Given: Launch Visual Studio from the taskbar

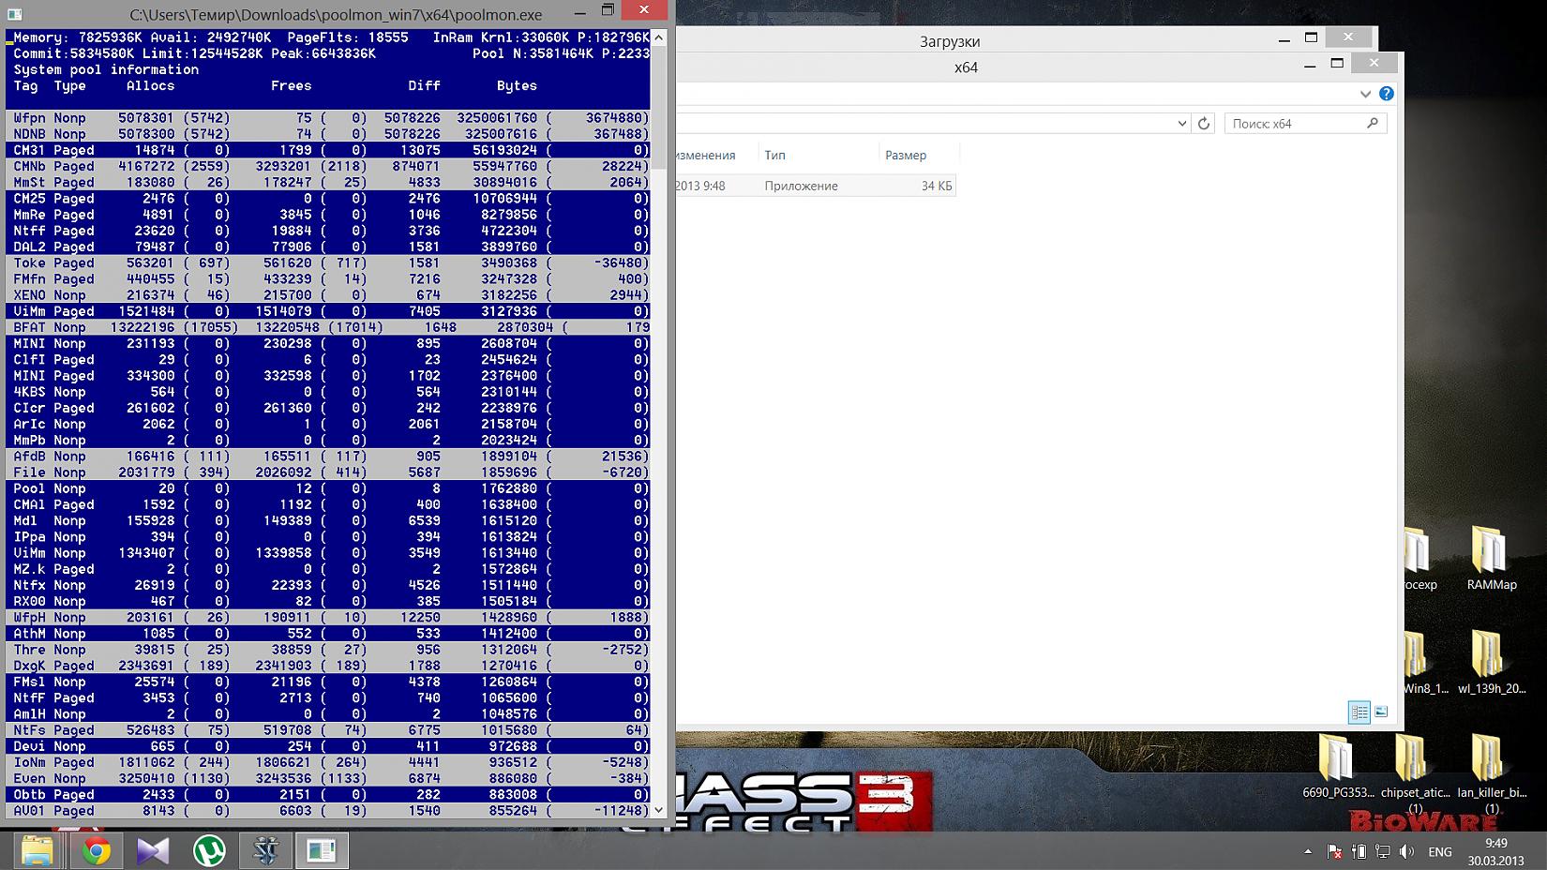Looking at the screenshot, I should 153,851.
